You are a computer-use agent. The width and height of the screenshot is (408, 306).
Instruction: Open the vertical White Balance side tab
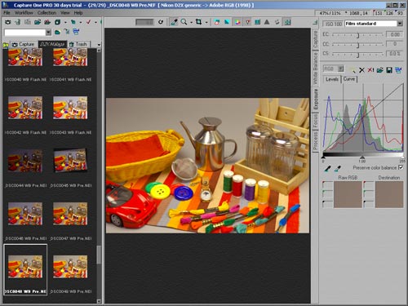tap(315, 69)
